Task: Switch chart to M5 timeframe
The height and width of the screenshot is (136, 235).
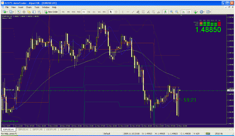Action: pos(68,12)
